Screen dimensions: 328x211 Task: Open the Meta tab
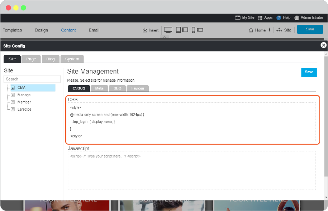(x=99, y=88)
